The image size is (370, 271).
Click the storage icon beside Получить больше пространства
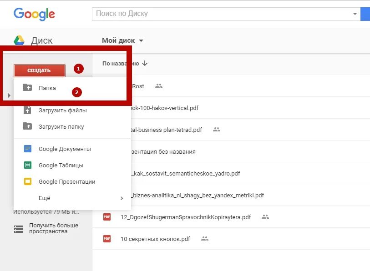[x=19, y=229]
